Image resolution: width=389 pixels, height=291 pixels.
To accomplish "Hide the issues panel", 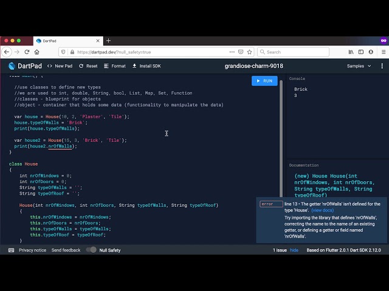I will tap(294, 250).
